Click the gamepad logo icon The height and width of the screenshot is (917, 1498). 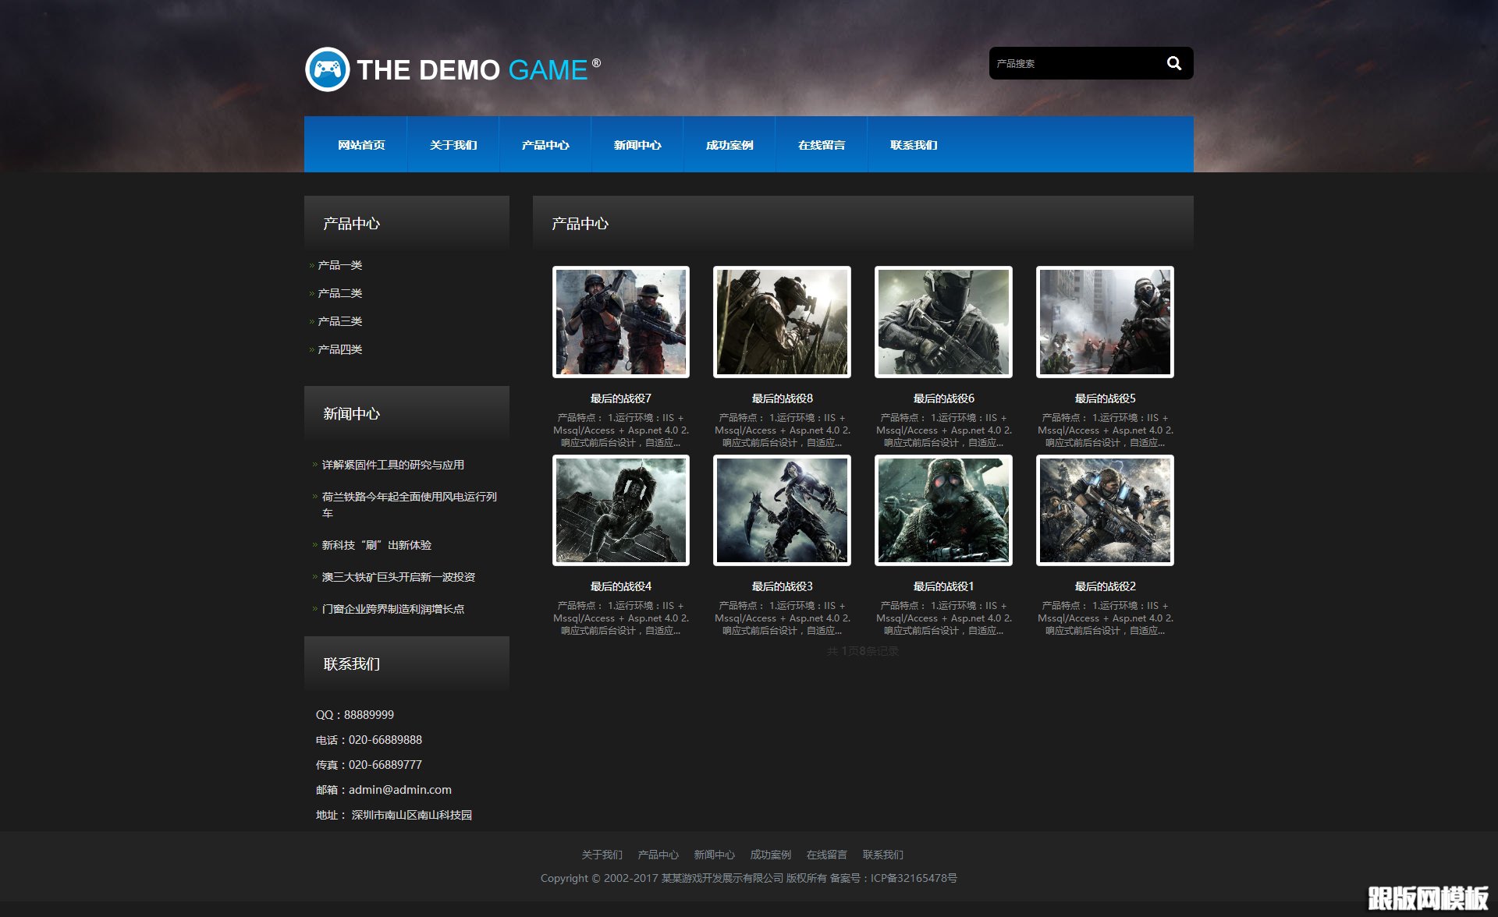tap(327, 70)
